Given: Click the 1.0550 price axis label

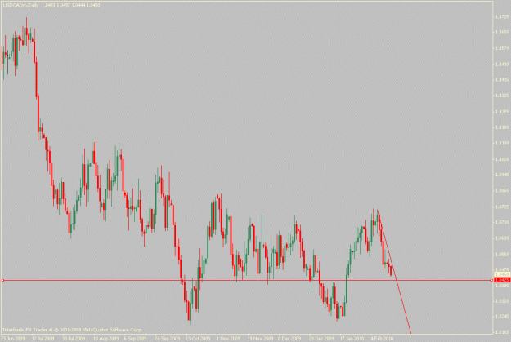Looking at the screenshot, I should click(502, 254).
